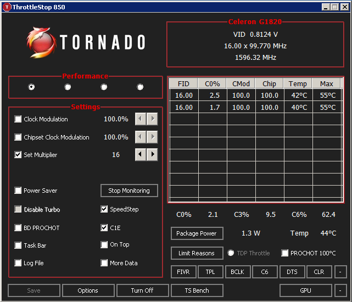This screenshot has height=302, width=352.
Task: Click the ThrottleStop title bar icon
Action: [7, 7]
